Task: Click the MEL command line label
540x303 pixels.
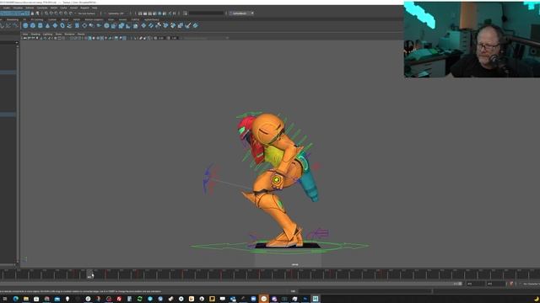Action: [x=293, y=291]
